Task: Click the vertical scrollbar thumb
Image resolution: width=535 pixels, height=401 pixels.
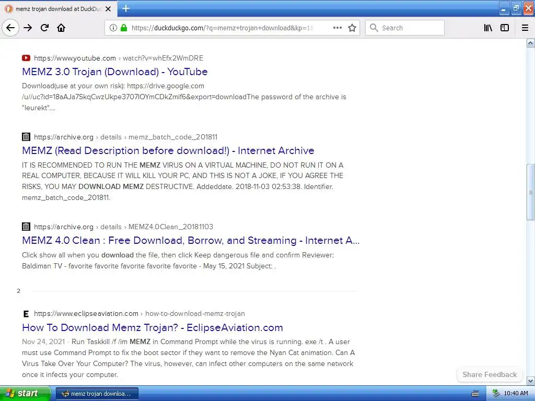Action: [530, 192]
